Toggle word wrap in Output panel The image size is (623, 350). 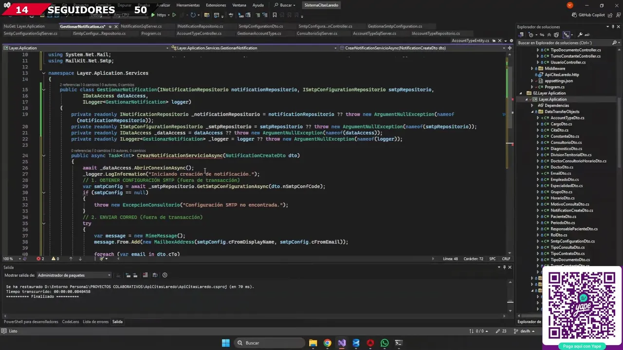[x=155, y=275]
